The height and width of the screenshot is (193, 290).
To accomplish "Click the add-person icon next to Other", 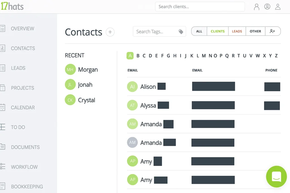I will pyautogui.click(x=272, y=31).
